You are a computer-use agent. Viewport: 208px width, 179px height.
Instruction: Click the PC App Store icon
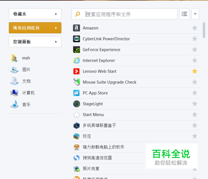point(77,93)
